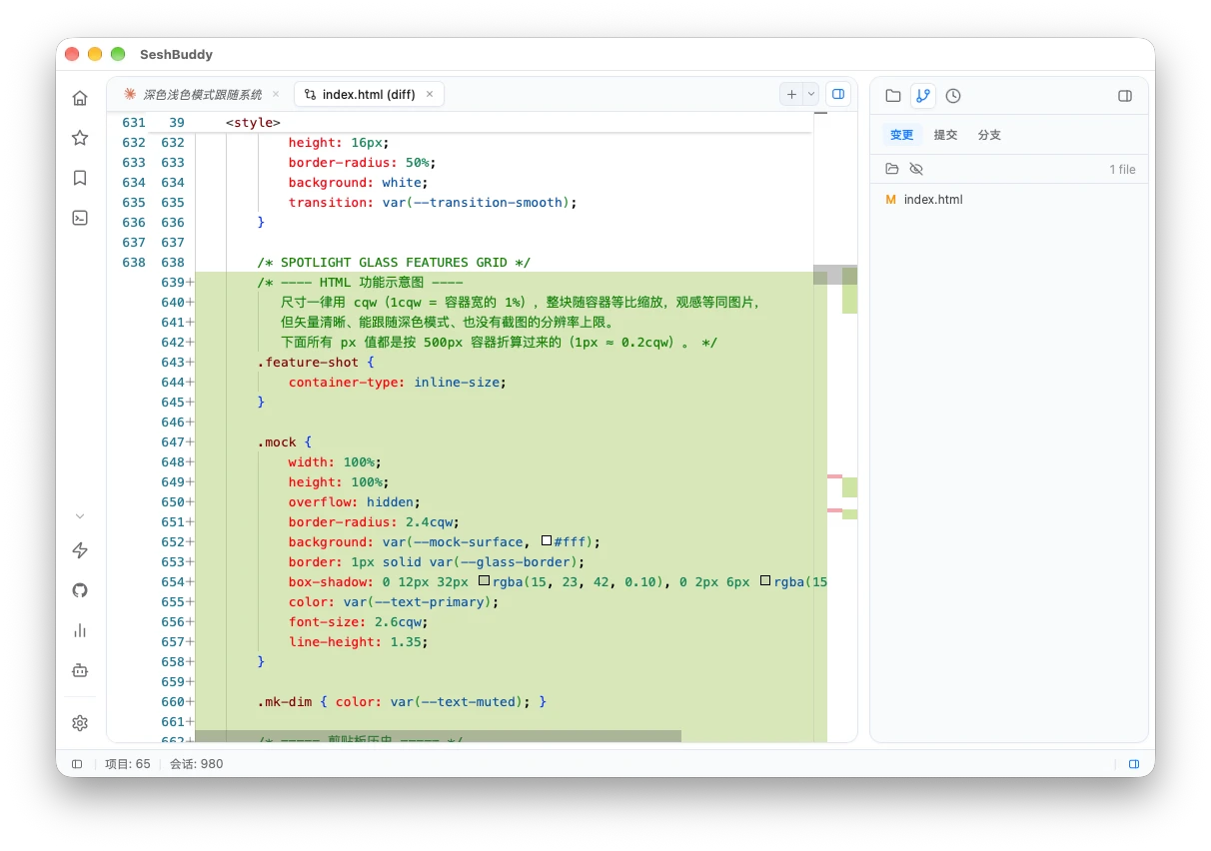Click 'border-radius: 2.4cqw;' line
Image resolution: width=1211 pixels, height=851 pixels.
click(374, 521)
